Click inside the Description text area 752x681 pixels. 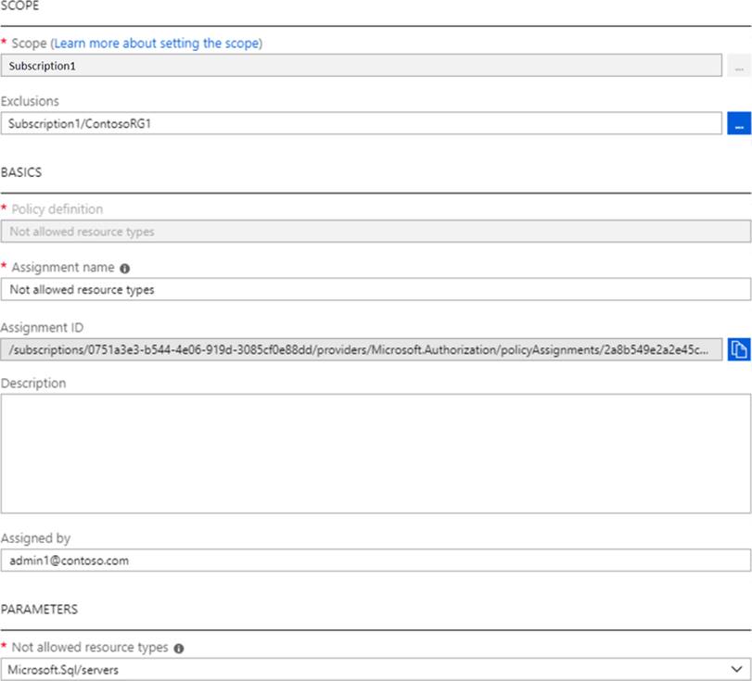(x=376, y=453)
